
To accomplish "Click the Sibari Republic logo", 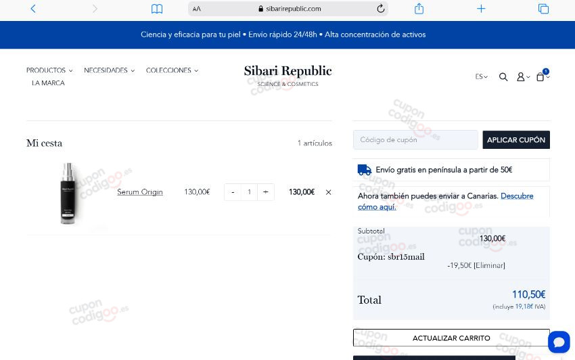I will pyautogui.click(x=288, y=76).
